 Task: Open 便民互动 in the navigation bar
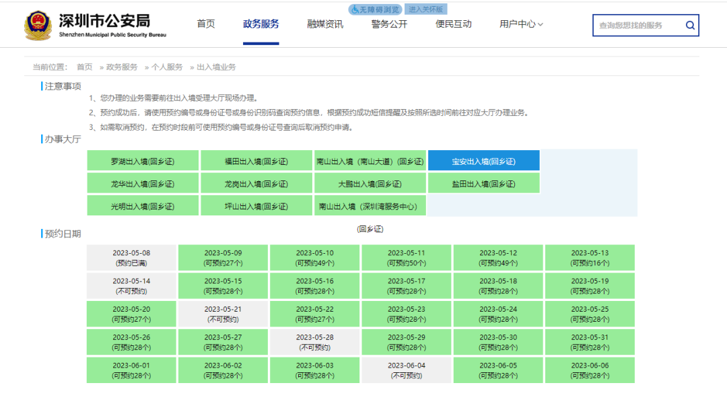(x=454, y=24)
